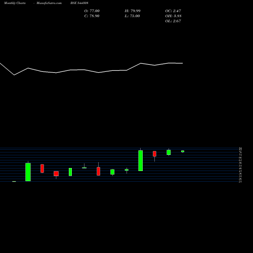The image size is (253, 253).
Task: Click price axis label 21
Action: tap(240, 182)
